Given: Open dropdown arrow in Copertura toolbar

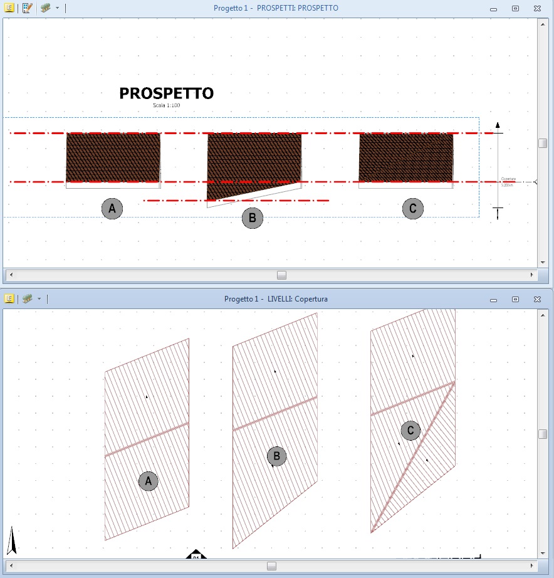Looking at the screenshot, I should (39, 299).
